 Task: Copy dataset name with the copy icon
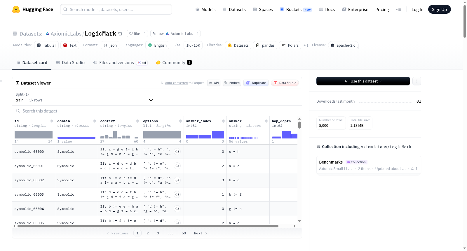click(x=120, y=34)
